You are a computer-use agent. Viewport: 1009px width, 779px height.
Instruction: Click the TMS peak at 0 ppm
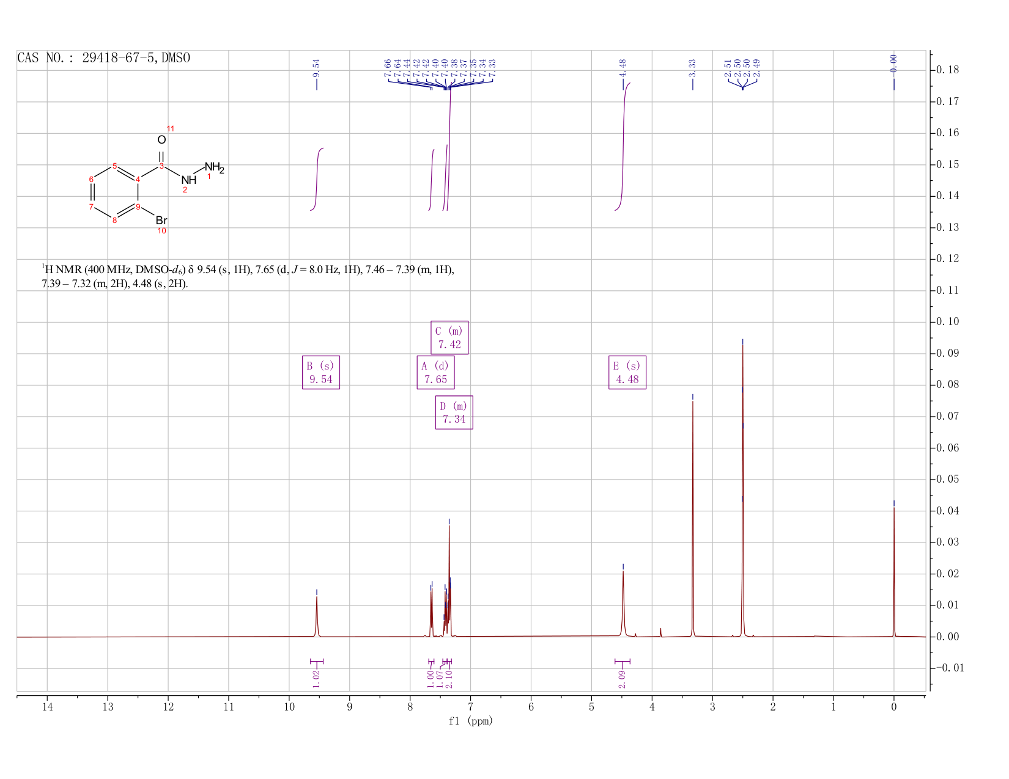click(893, 571)
